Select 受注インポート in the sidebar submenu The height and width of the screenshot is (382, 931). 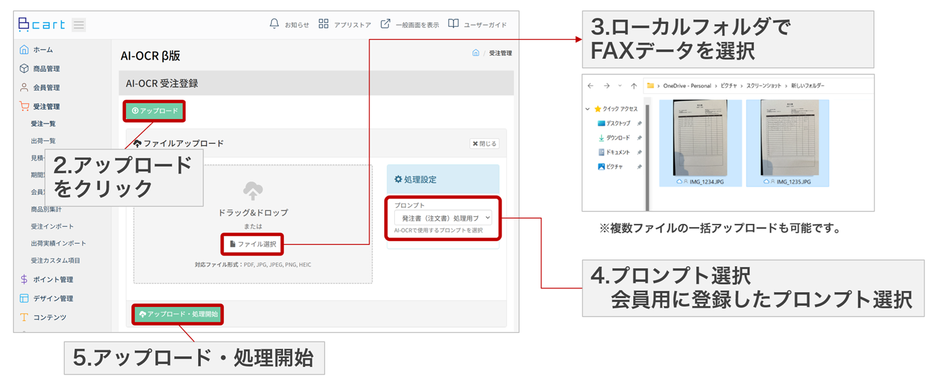click(52, 226)
